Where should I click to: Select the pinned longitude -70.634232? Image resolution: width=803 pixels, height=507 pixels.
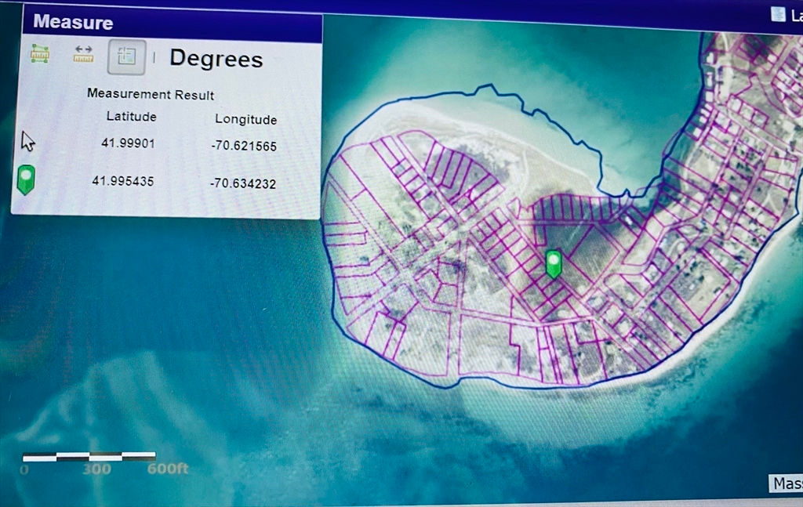243,183
